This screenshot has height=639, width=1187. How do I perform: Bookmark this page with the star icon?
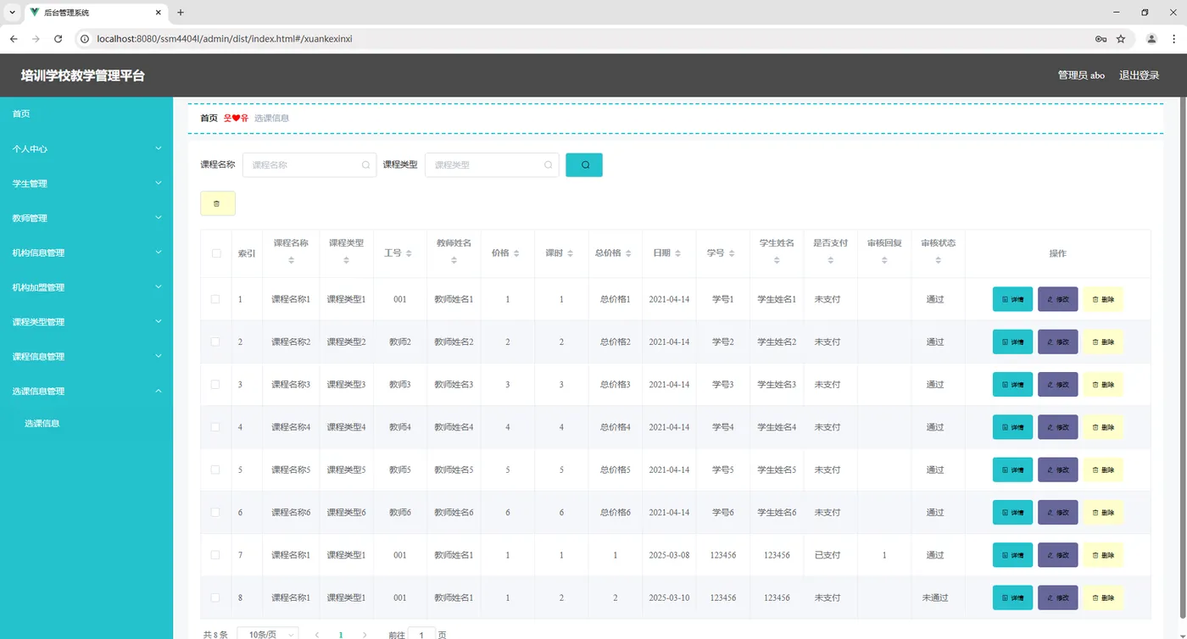coord(1121,39)
